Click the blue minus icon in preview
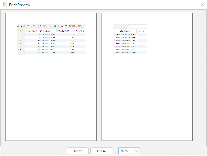The height and width of the screenshot is (156, 207). pos(62,26)
